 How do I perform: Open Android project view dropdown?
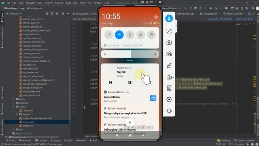[x=14, y=14]
